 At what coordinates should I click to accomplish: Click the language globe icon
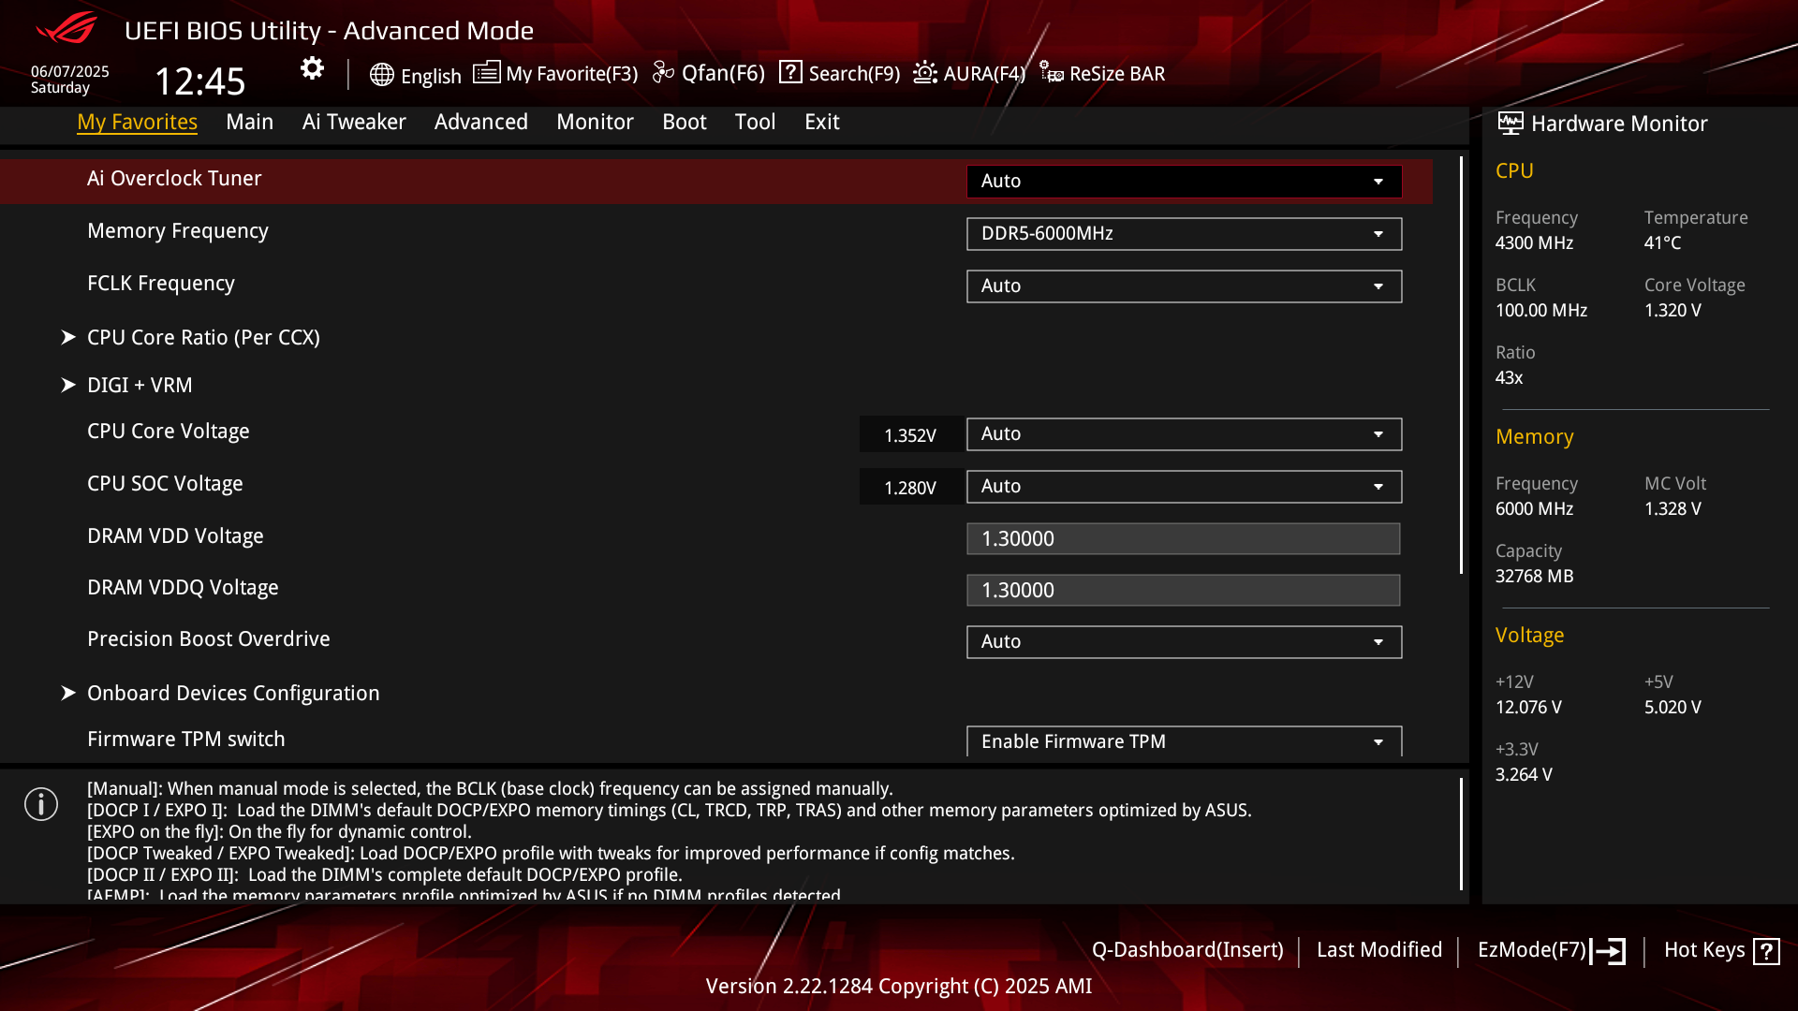[x=381, y=75]
